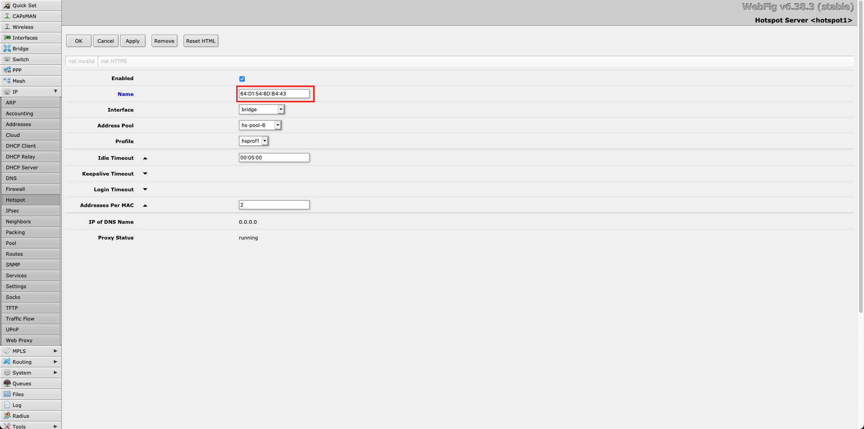Open Cloud under IP
Viewport: 864px width, 429px height.
click(x=31, y=135)
